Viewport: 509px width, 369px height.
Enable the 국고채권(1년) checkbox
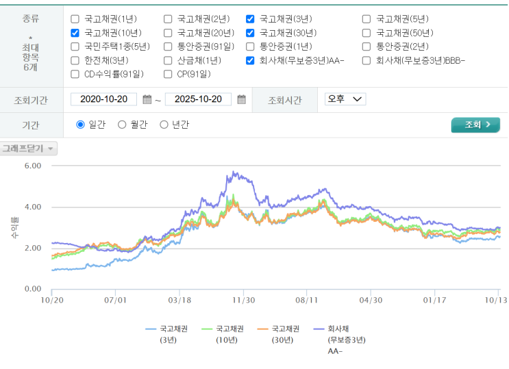click(75, 19)
